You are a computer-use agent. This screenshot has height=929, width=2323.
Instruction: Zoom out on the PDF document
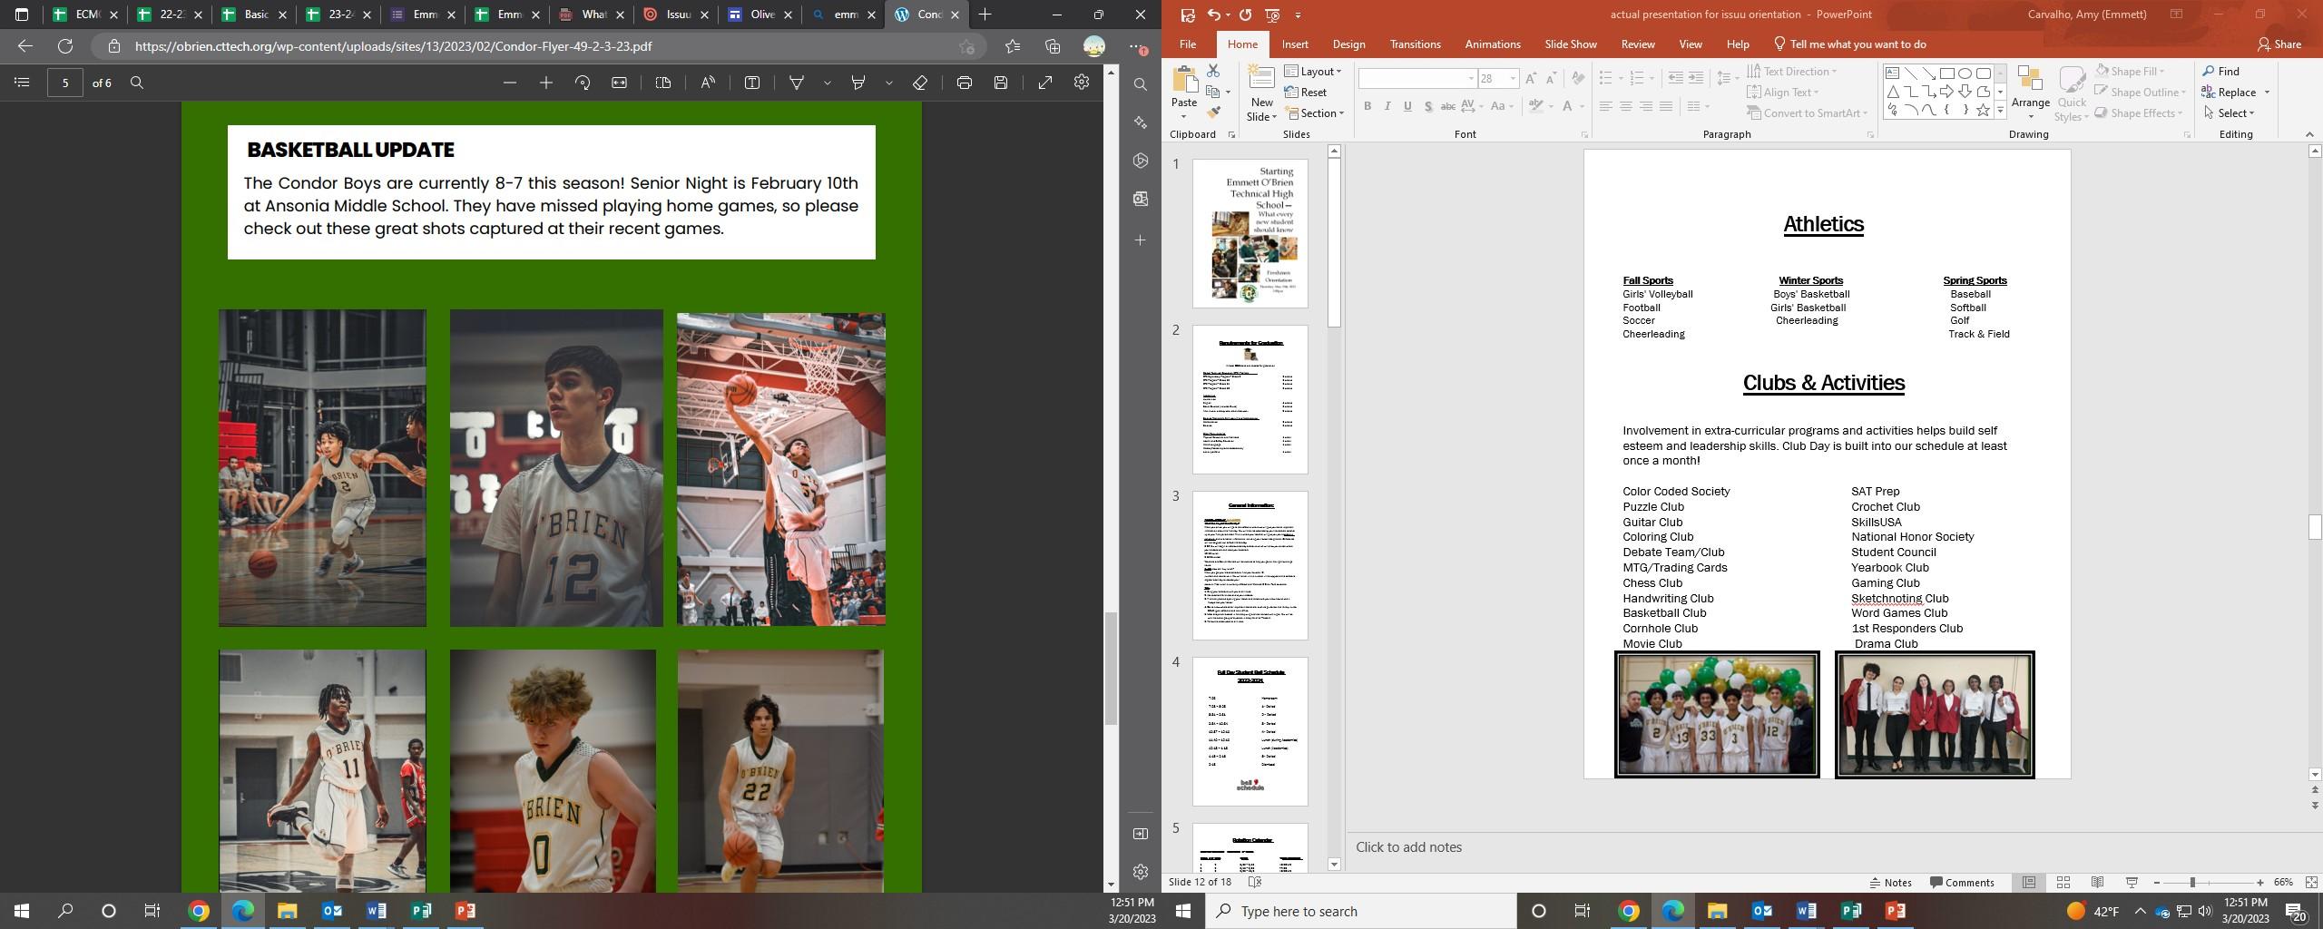pos(510,83)
